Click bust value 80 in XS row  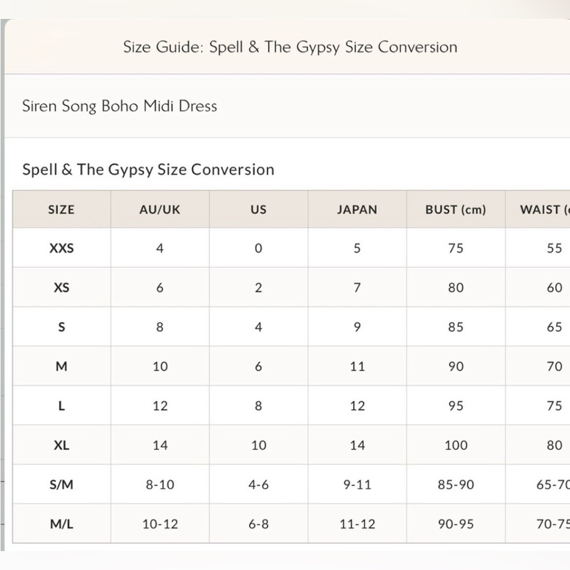pyautogui.click(x=456, y=287)
